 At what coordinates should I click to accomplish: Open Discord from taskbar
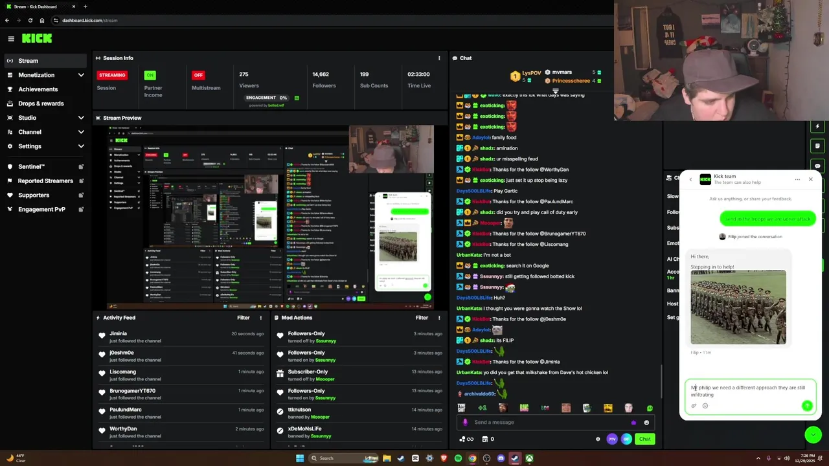tap(501, 458)
